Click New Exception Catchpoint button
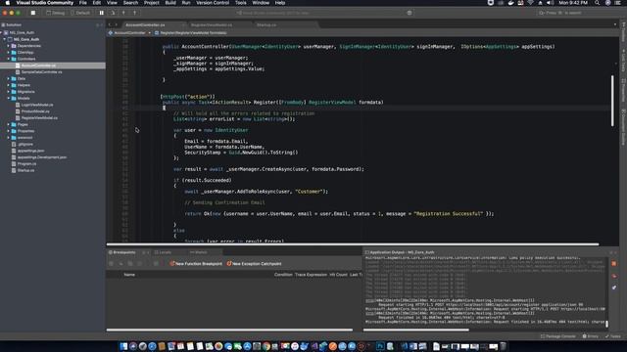 coord(255,264)
